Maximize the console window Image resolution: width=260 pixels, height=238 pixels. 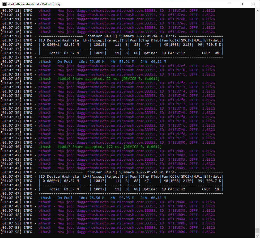[241, 4]
